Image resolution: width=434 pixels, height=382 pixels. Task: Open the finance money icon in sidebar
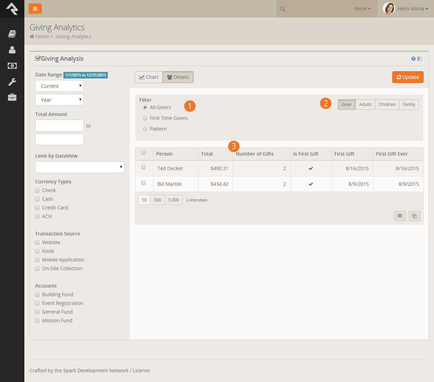(x=12, y=66)
